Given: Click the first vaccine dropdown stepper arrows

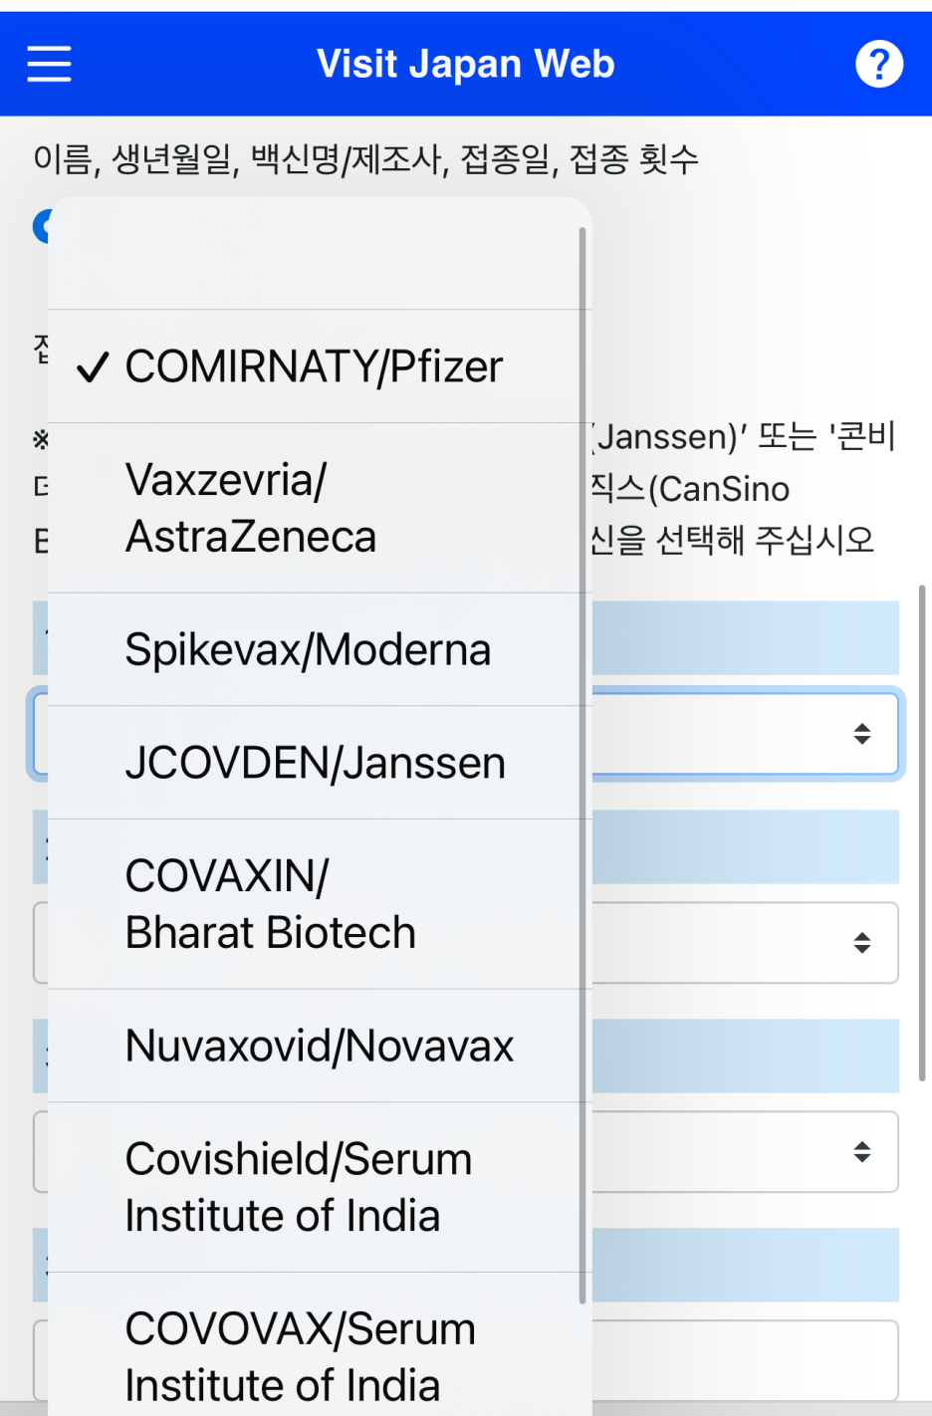Looking at the screenshot, I should (x=862, y=734).
